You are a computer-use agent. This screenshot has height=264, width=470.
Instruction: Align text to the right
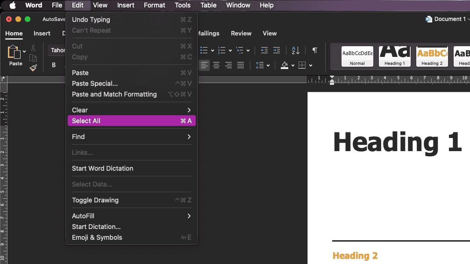point(228,65)
